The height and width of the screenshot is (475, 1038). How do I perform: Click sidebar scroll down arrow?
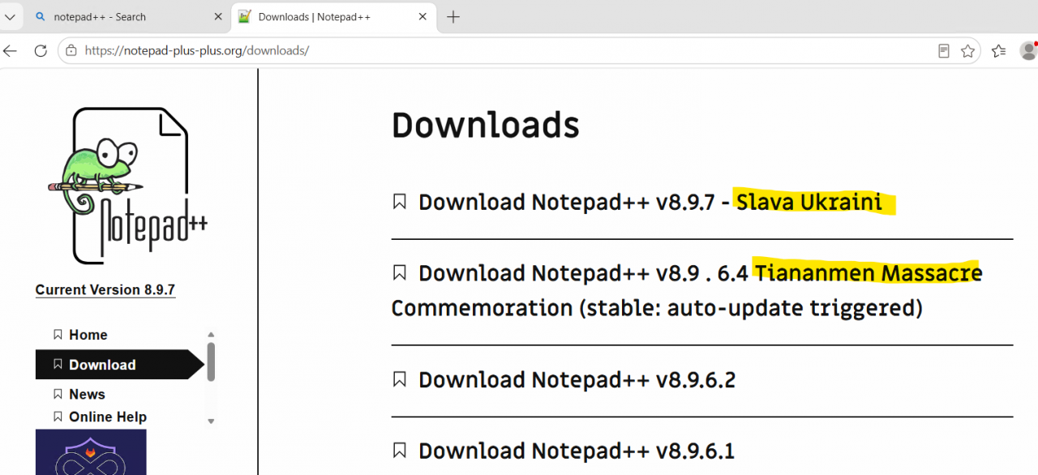coord(211,421)
